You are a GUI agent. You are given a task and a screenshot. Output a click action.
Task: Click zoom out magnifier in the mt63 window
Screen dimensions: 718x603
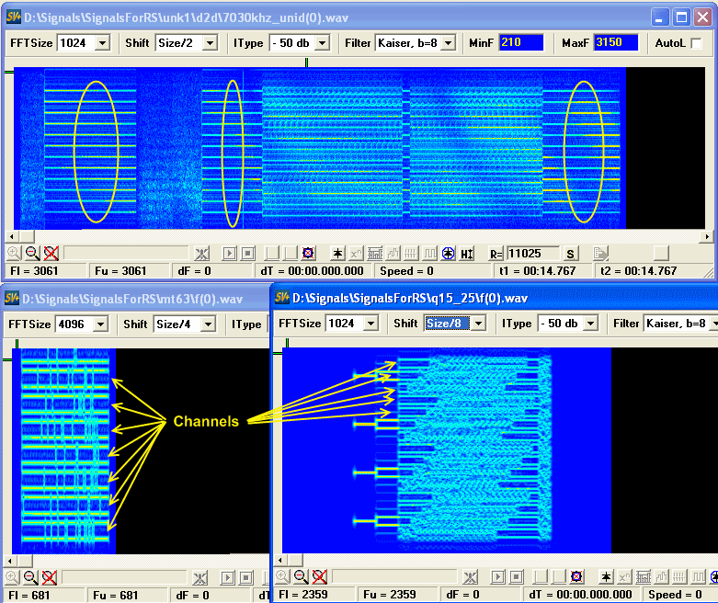click(30, 577)
